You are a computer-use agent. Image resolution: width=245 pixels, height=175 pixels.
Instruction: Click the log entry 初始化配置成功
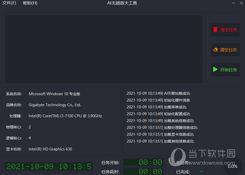[159, 114]
